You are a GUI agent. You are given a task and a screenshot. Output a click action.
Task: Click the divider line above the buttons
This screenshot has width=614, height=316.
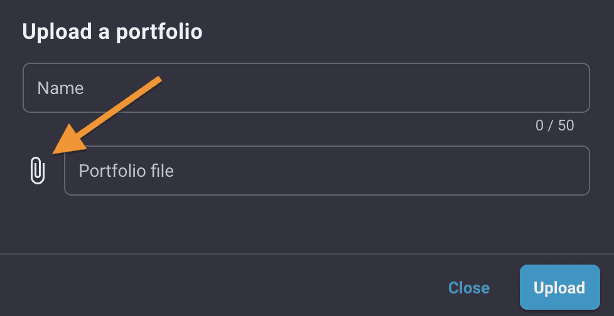click(307, 254)
